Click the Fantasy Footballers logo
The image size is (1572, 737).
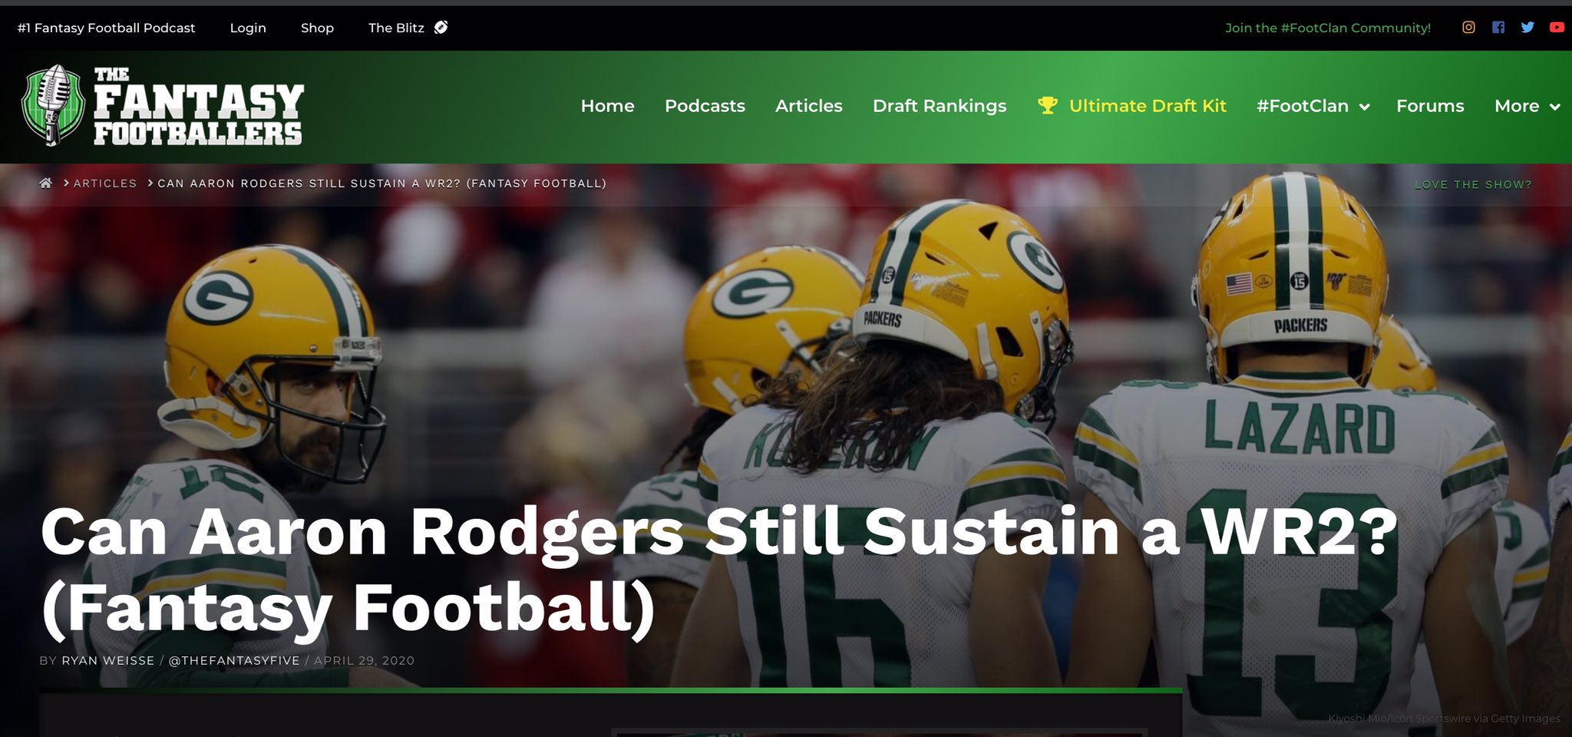163,106
